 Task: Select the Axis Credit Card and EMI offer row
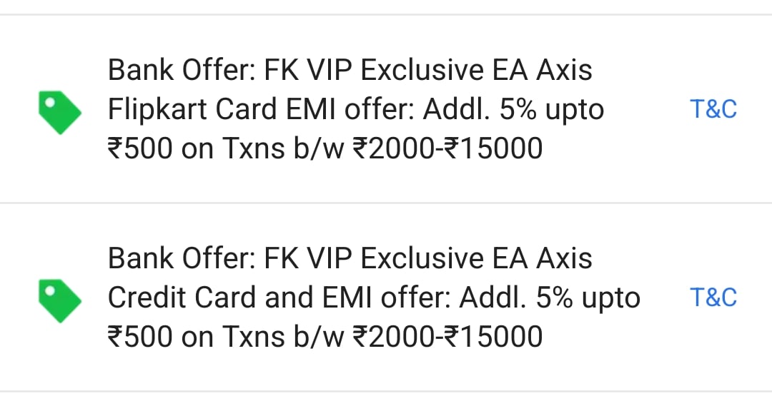pos(386,298)
